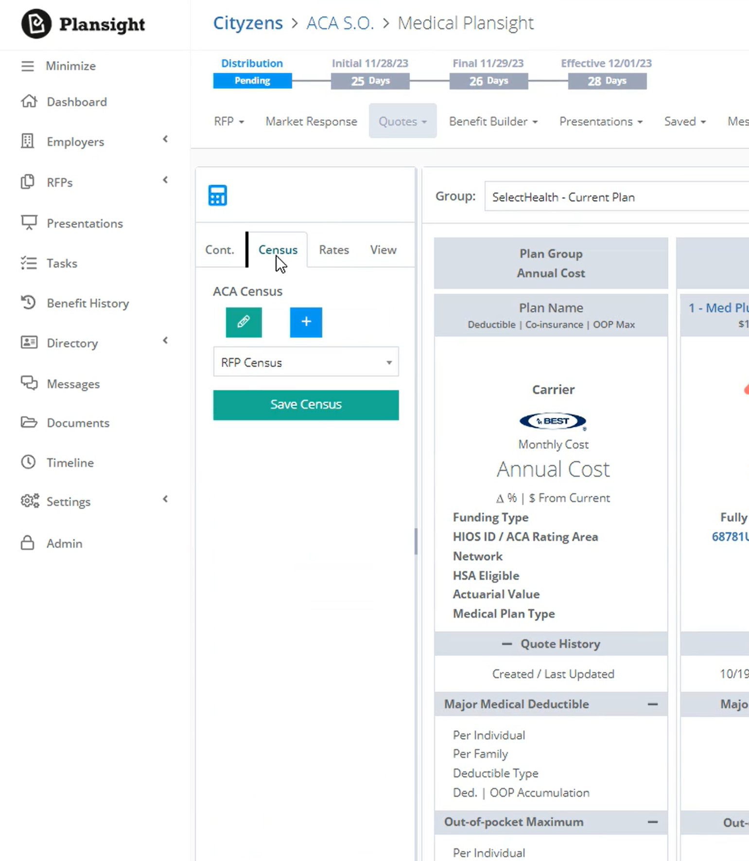Click the Cityzens breadcrumb link
The height and width of the screenshot is (861, 749).
click(x=248, y=23)
